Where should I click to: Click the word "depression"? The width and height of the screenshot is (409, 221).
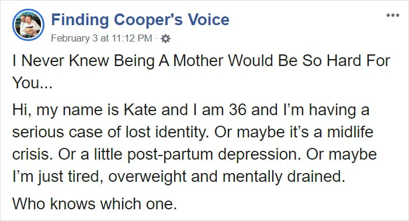tap(259, 154)
